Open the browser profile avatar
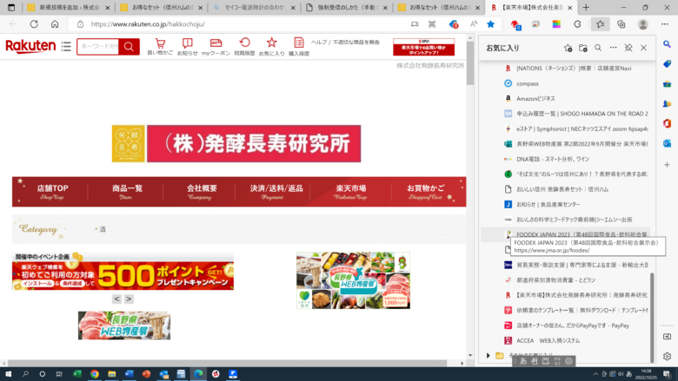 [x=643, y=24]
